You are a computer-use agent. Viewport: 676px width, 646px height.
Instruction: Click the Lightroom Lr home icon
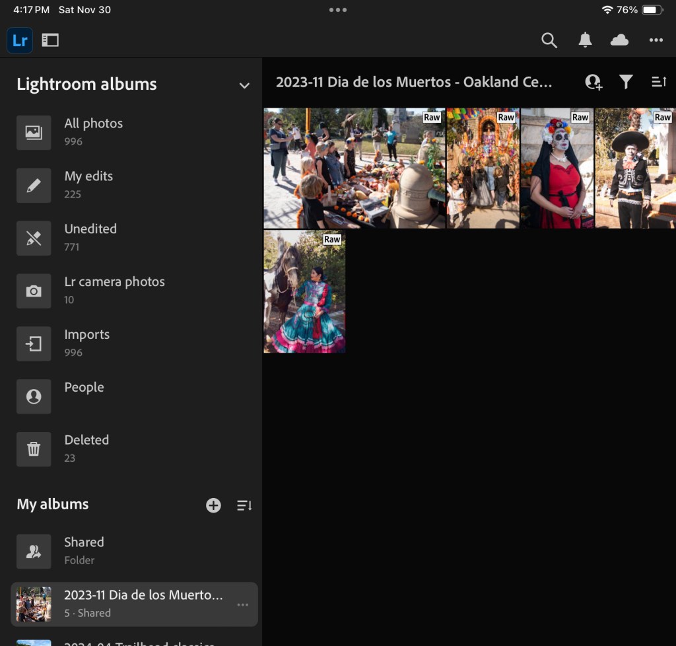20,40
